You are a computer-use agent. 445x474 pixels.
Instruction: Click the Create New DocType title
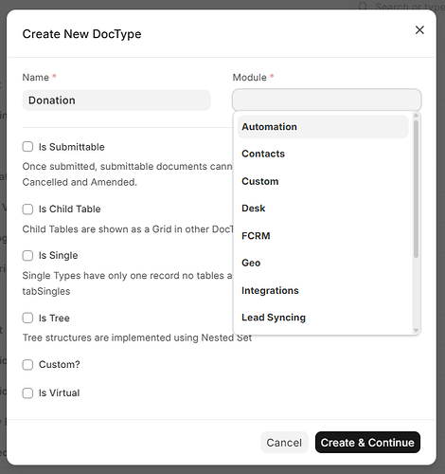(81, 34)
